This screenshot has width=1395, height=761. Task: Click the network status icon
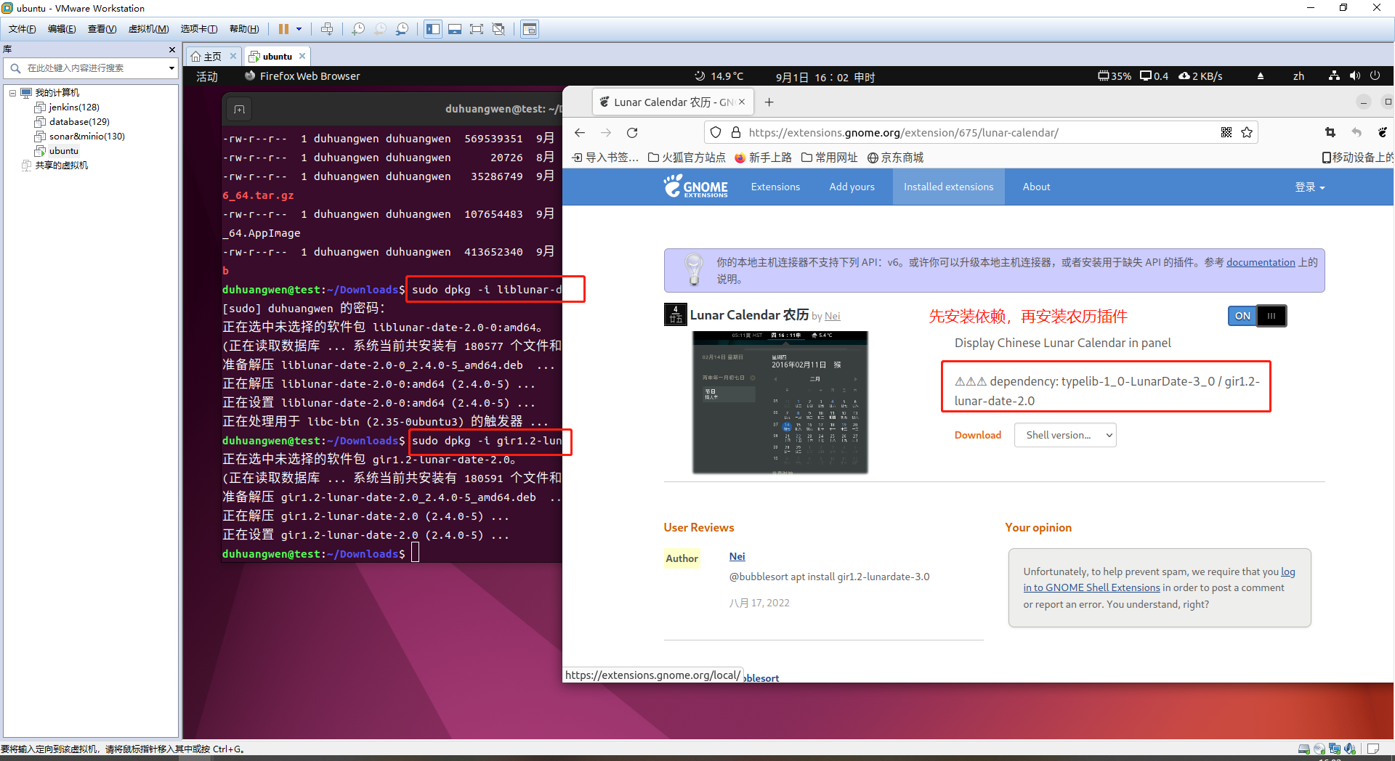1334,76
